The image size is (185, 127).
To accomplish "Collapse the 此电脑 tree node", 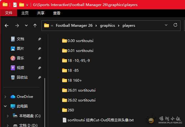I will click(5, 106).
